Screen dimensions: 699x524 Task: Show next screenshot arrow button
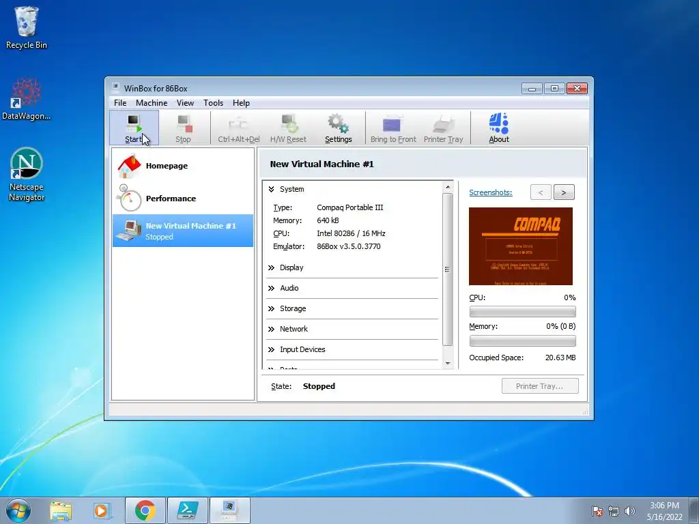coord(564,192)
